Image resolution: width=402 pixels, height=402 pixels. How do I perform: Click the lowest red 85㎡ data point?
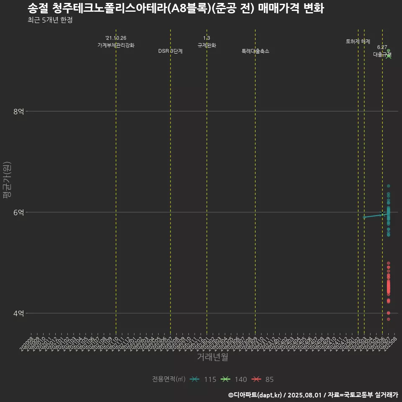tap(389, 319)
